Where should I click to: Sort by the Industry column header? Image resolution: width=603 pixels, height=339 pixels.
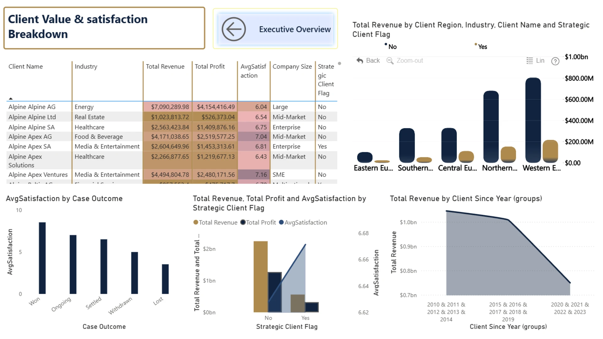point(86,67)
